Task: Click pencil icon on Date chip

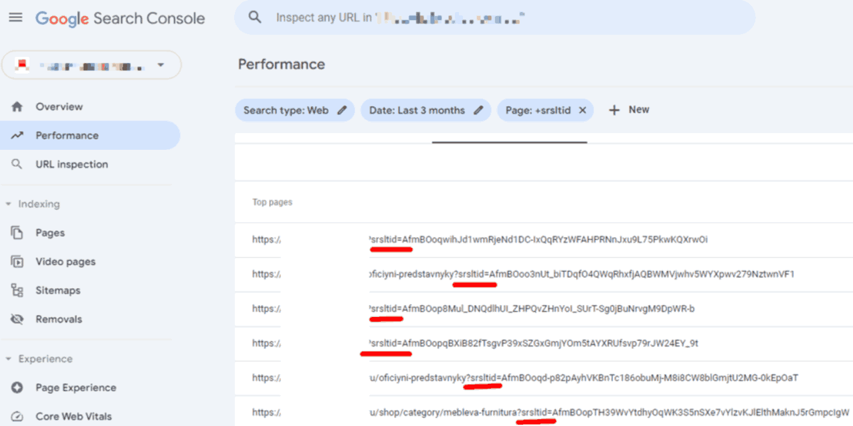Action: pos(478,110)
